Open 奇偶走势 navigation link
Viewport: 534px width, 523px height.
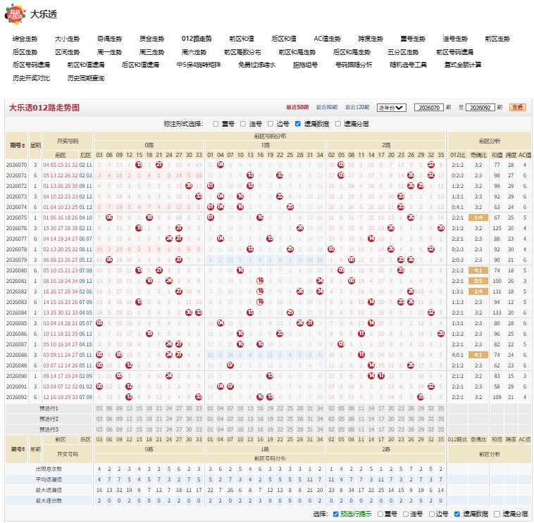[x=109, y=39]
